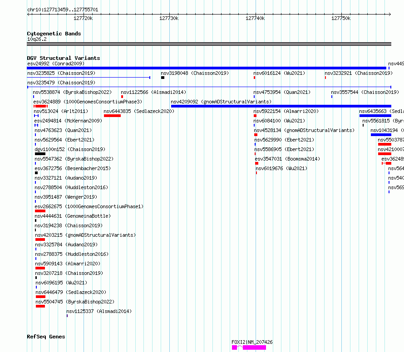404x352 pixels.
Task: Click nsv4209092 (gnomADStructuralVariants) label
Action: [221, 102]
